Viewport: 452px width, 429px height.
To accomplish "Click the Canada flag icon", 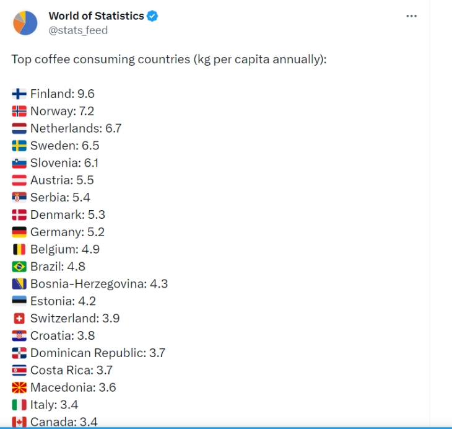I will pos(19,422).
